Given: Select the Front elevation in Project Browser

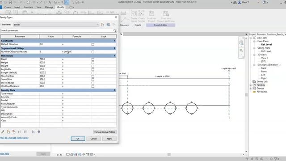Looking at the screenshot, I should [264, 72].
